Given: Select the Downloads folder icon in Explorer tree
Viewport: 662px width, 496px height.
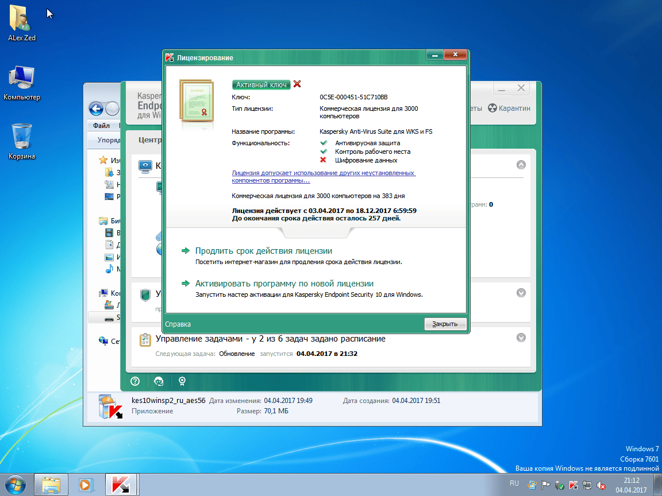Looking at the screenshot, I should (x=109, y=172).
